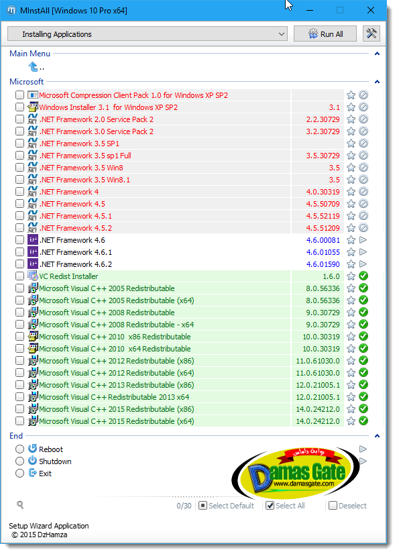Click the Exit door icon
Image resolution: width=397 pixels, height=554 pixels.
32,473
